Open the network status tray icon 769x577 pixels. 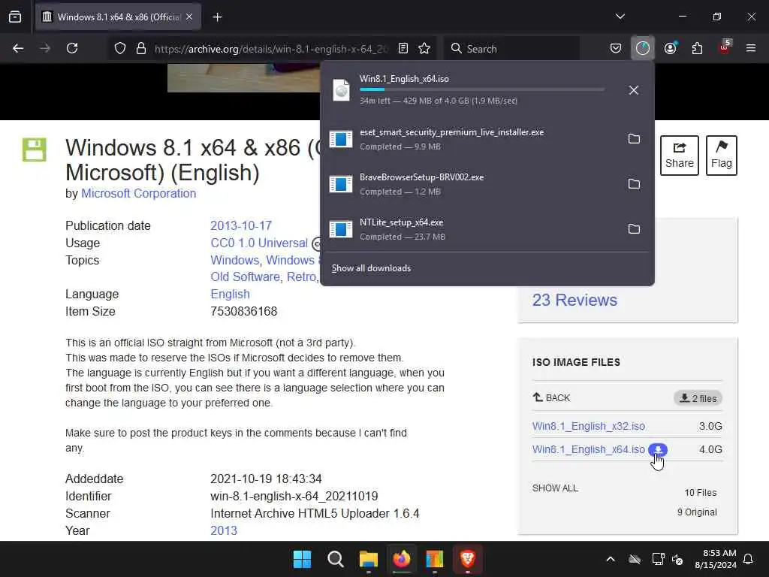658,559
